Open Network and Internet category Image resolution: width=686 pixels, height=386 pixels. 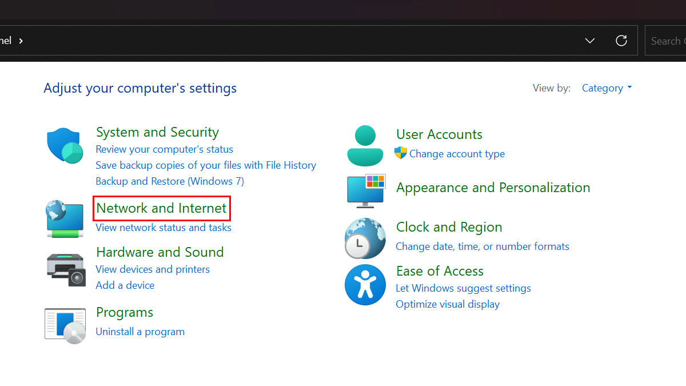161,208
